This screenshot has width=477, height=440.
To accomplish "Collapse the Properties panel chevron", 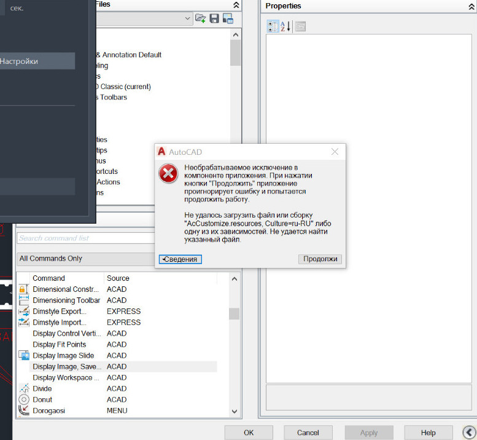I will [472, 7].
